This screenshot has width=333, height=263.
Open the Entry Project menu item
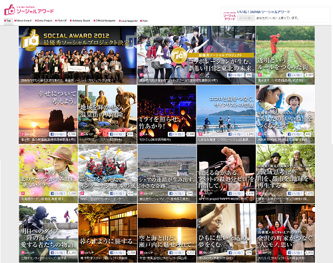tap(44, 21)
